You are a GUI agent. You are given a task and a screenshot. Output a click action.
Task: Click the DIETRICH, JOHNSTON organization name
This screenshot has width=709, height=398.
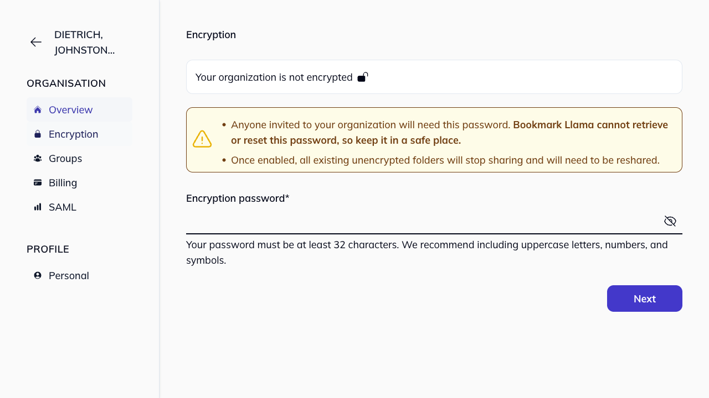click(84, 42)
